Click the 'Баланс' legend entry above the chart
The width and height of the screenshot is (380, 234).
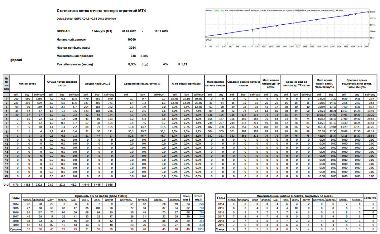pos(209,10)
